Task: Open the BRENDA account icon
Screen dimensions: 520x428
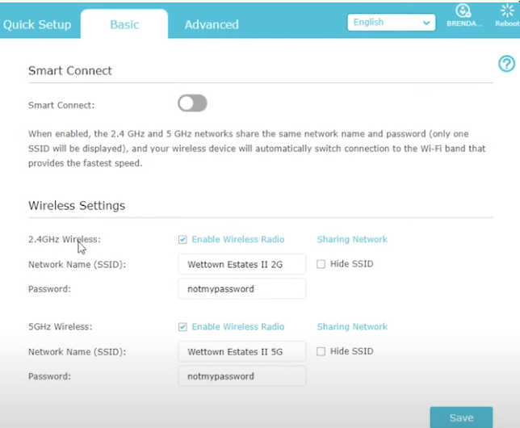Action: click(463, 12)
